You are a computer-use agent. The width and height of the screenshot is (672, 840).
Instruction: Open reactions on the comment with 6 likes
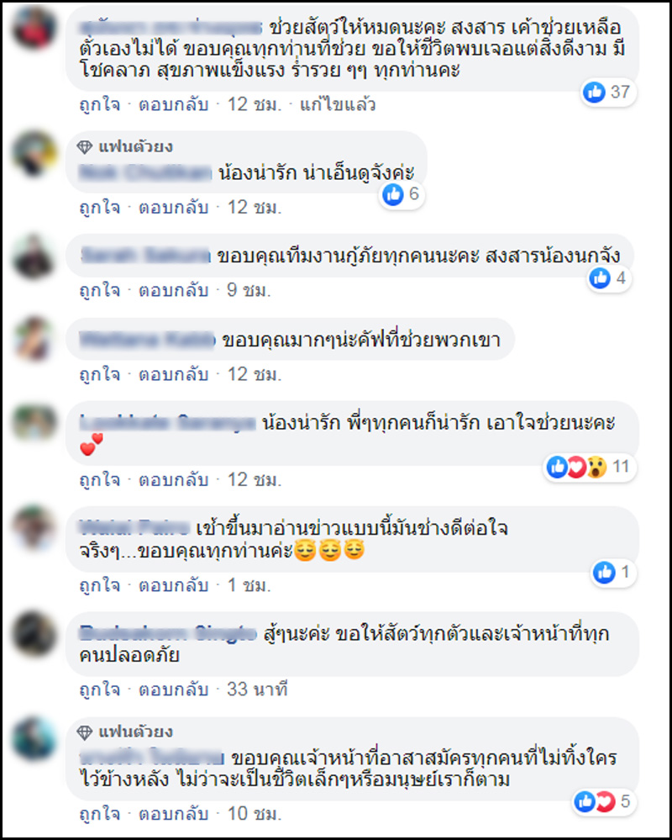point(402,194)
